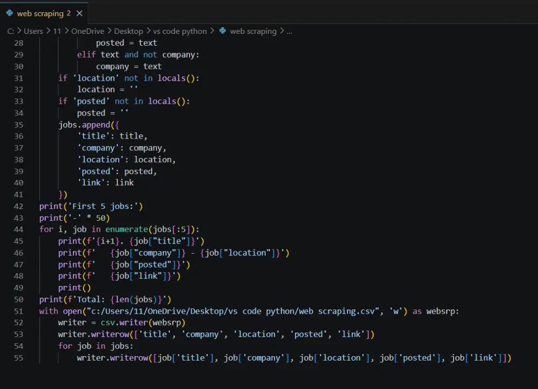This screenshot has height=389, width=538.
Task: Click line number 35 in gutter
Action: coord(18,125)
